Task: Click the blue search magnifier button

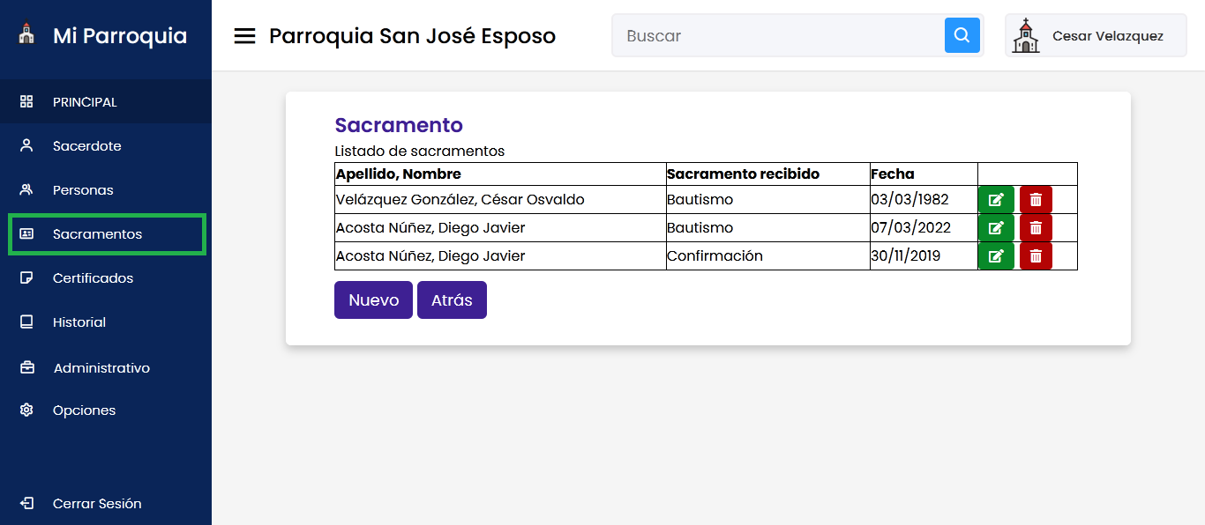Action: coord(962,36)
